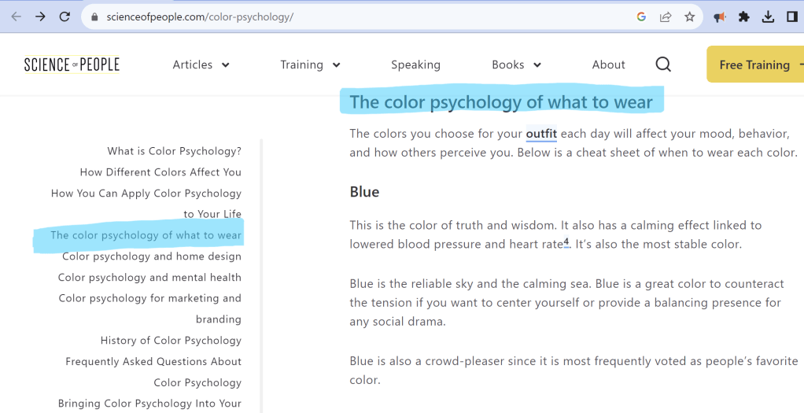The width and height of the screenshot is (804, 413).
Task: Open the browser downloads icon
Action: point(768,17)
